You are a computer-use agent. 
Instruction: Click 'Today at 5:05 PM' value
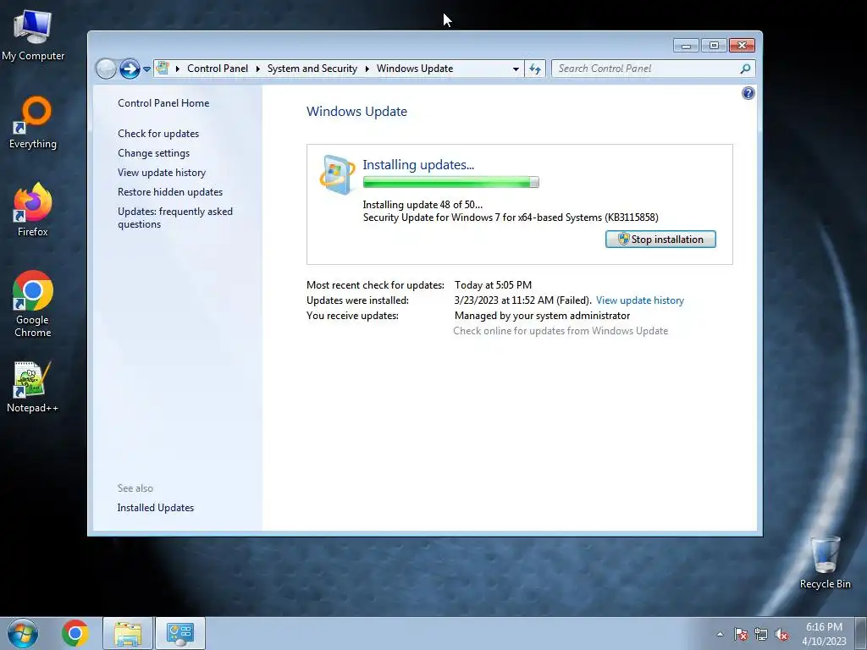tap(493, 284)
